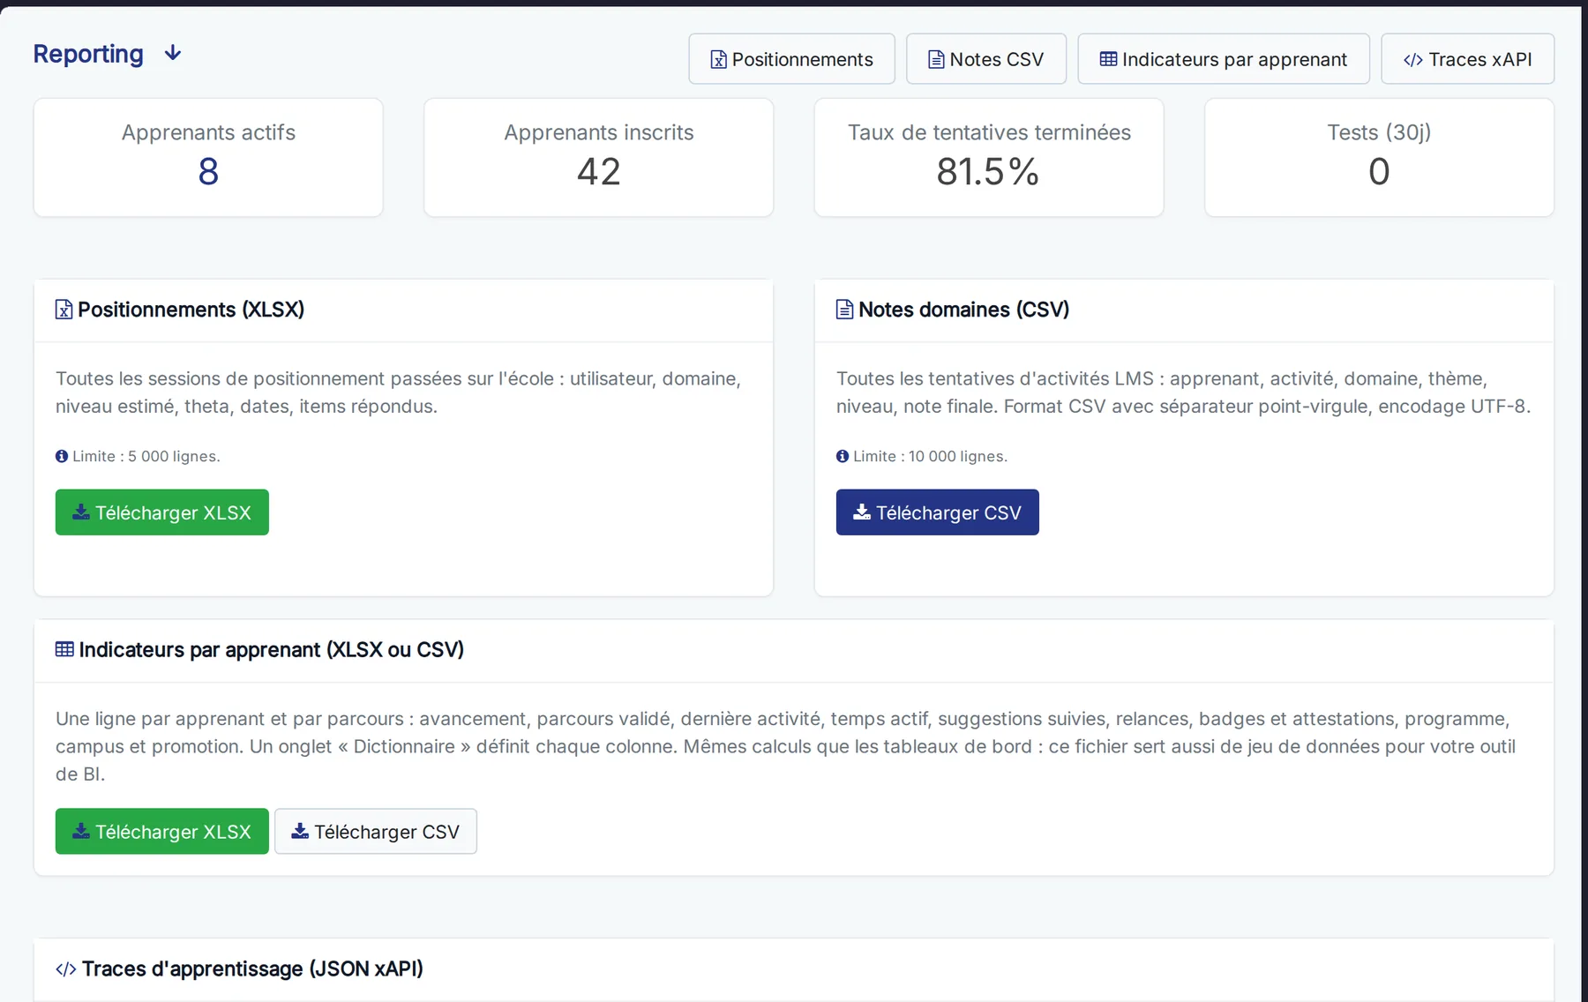Go to Indicateurs par apprenant shortcut
Image resolution: width=1588 pixels, height=1002 pixels.
[1224, 59]
